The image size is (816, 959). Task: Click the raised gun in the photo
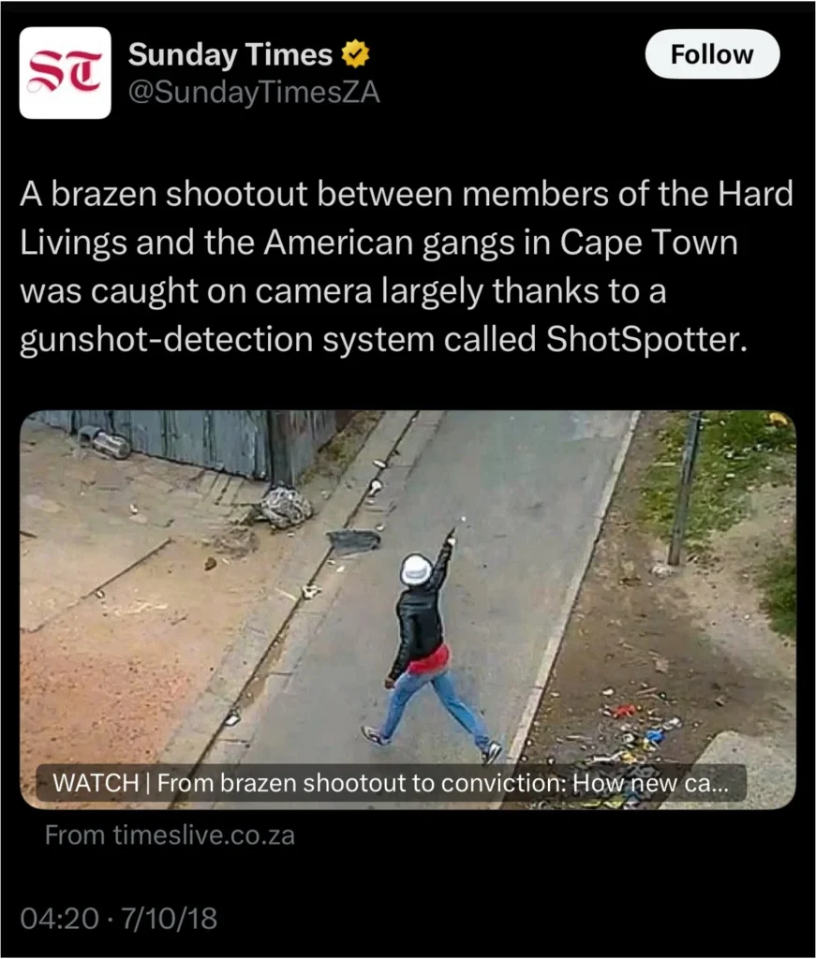pyautogui.click(x=452, y=536)
